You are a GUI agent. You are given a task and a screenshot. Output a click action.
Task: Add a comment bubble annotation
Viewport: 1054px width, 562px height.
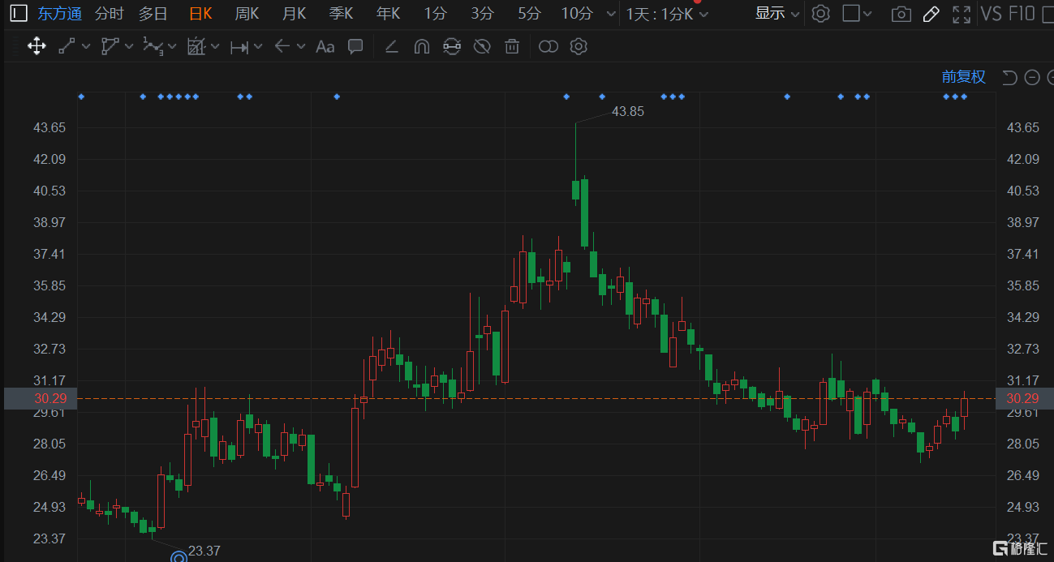pos(355,46)
